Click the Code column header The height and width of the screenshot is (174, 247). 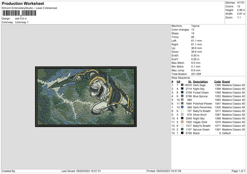click(x=217, y=81)
